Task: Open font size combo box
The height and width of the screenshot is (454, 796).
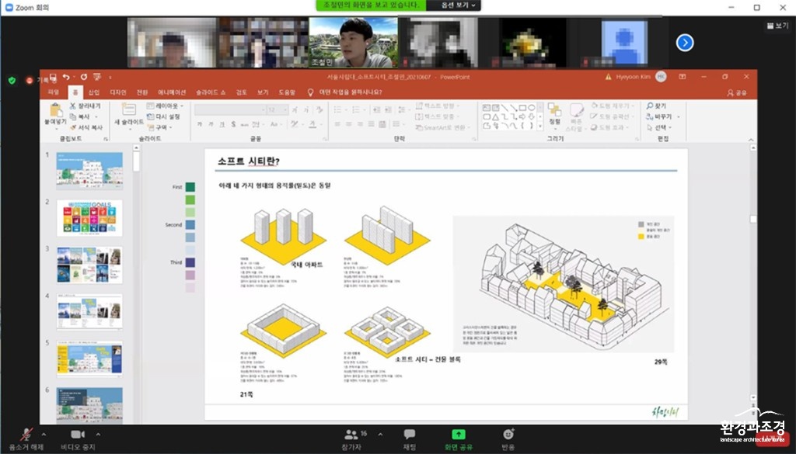Action: pos(278,109)
